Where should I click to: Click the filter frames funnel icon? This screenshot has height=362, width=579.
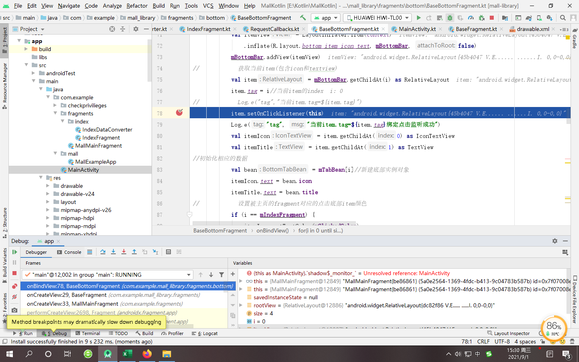coord(222,275)
